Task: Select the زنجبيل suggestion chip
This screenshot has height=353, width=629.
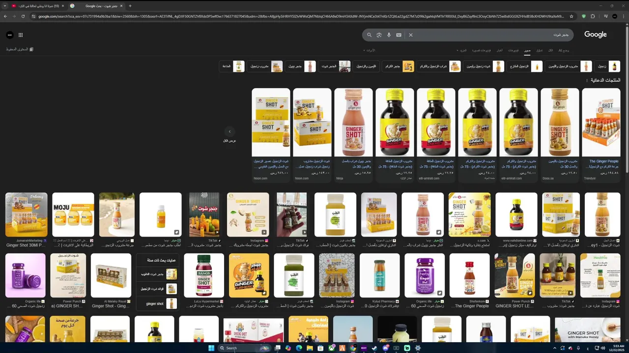Action: (x=607, y=66)
